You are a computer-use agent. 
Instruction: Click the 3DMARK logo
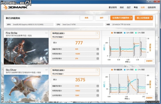[x=15, y=7]
